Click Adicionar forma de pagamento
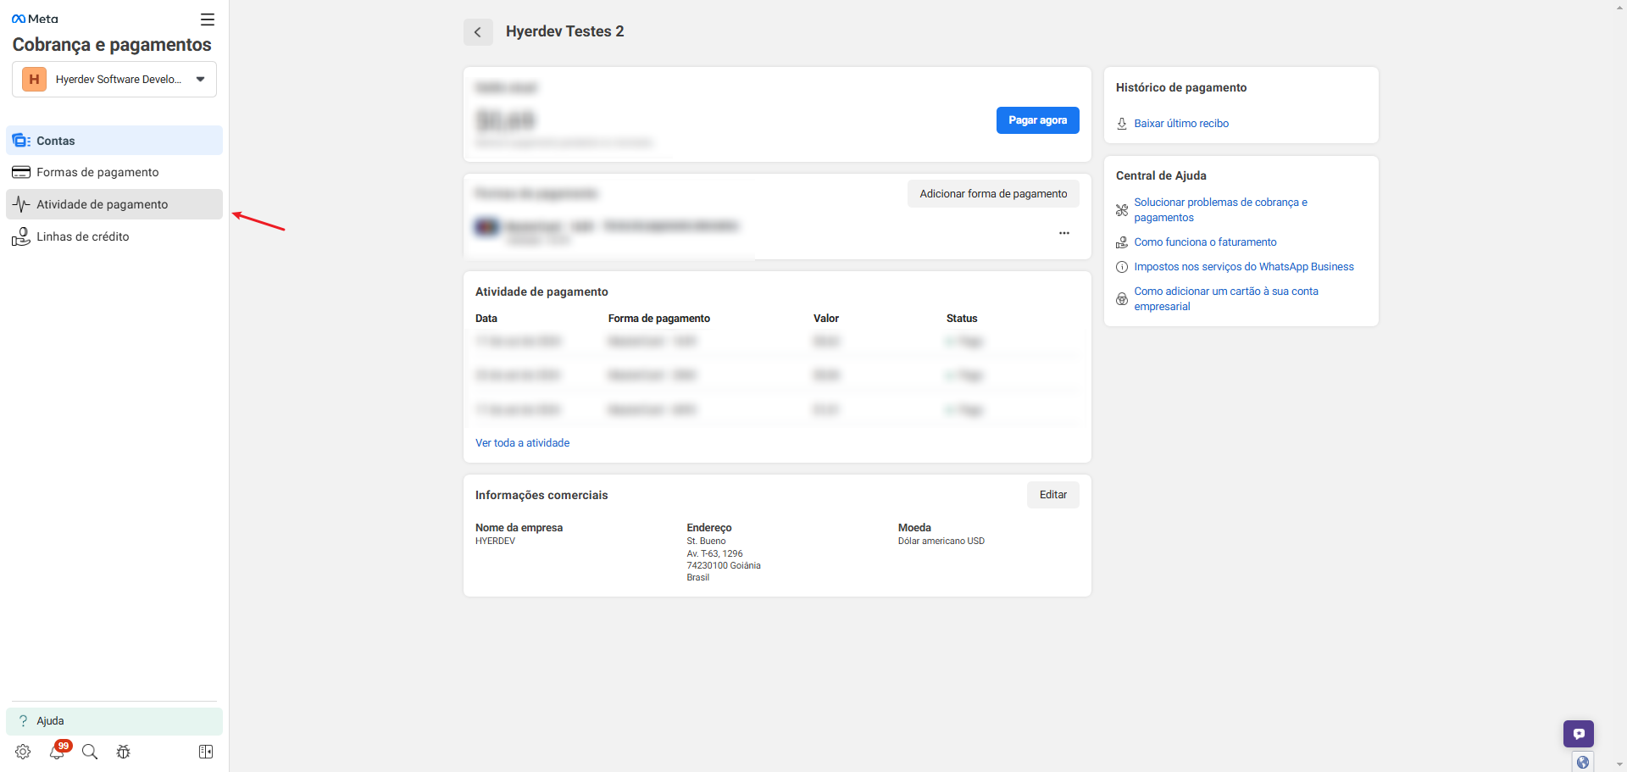The width and height of the screenshot is (1627, 772). (x=993, y=194)
